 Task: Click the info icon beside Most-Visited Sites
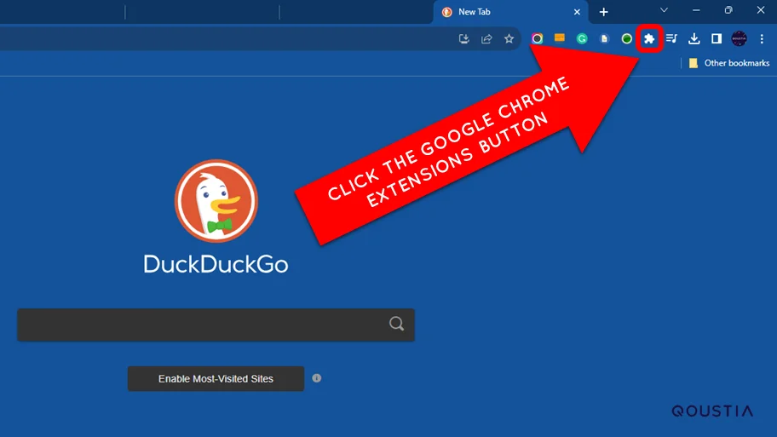point(317,378)
